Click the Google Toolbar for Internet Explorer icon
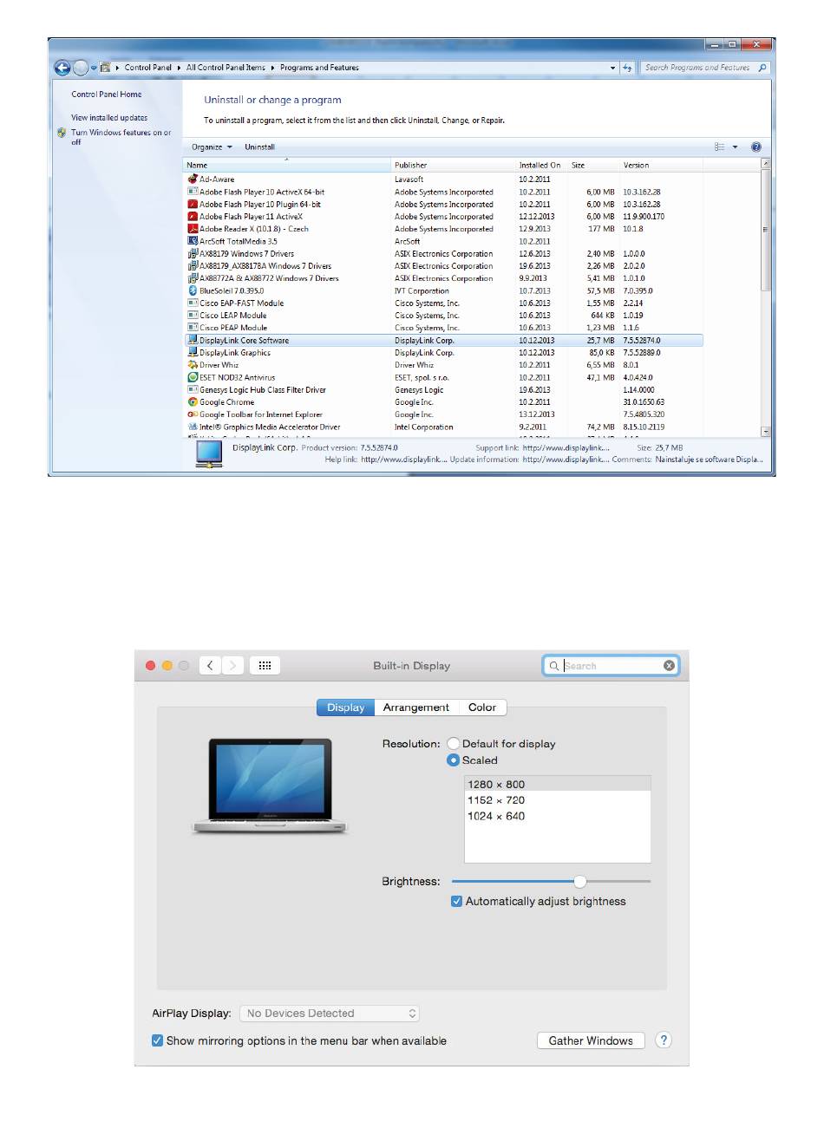The image size is (824, 1128). [193, 414]
